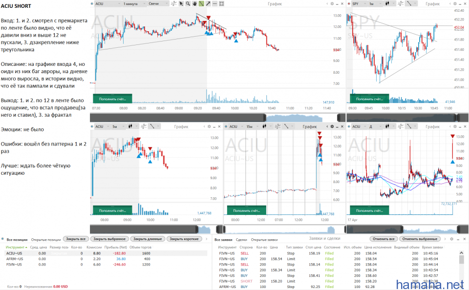Click candlestick type icon in SPY chart

point(387,3)
